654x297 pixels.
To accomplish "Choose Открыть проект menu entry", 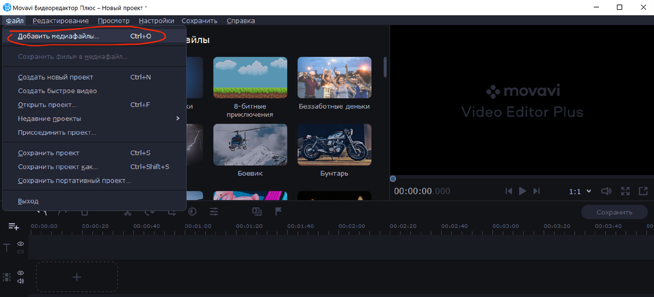I will 94,104.
